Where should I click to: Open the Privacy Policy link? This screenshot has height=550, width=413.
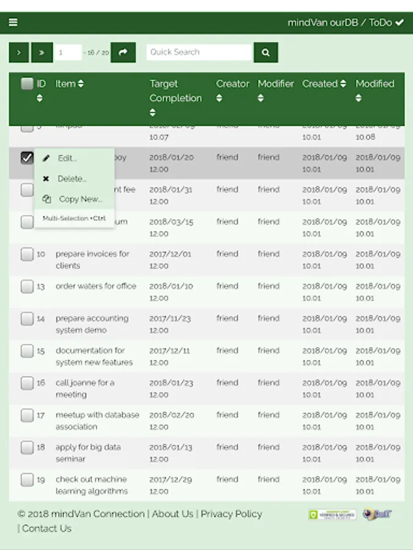[x=231, y=514]
